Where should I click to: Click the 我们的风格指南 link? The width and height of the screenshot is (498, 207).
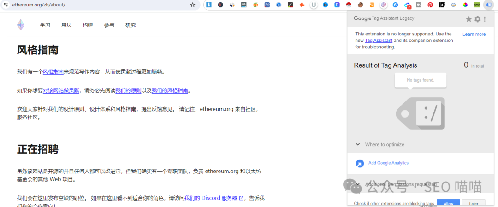[x=170, y=90]
